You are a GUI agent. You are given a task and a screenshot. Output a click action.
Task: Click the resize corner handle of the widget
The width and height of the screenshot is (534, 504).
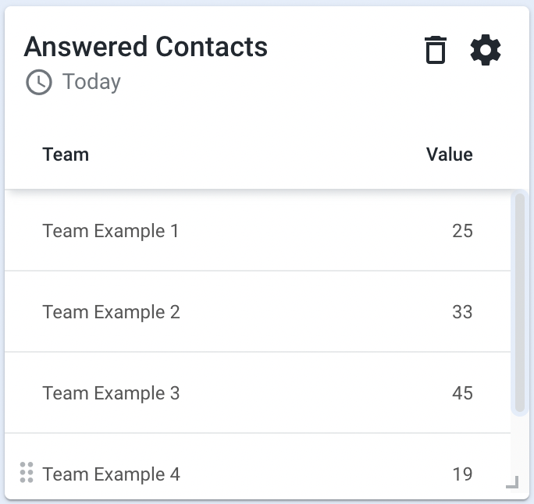[513, 482]
